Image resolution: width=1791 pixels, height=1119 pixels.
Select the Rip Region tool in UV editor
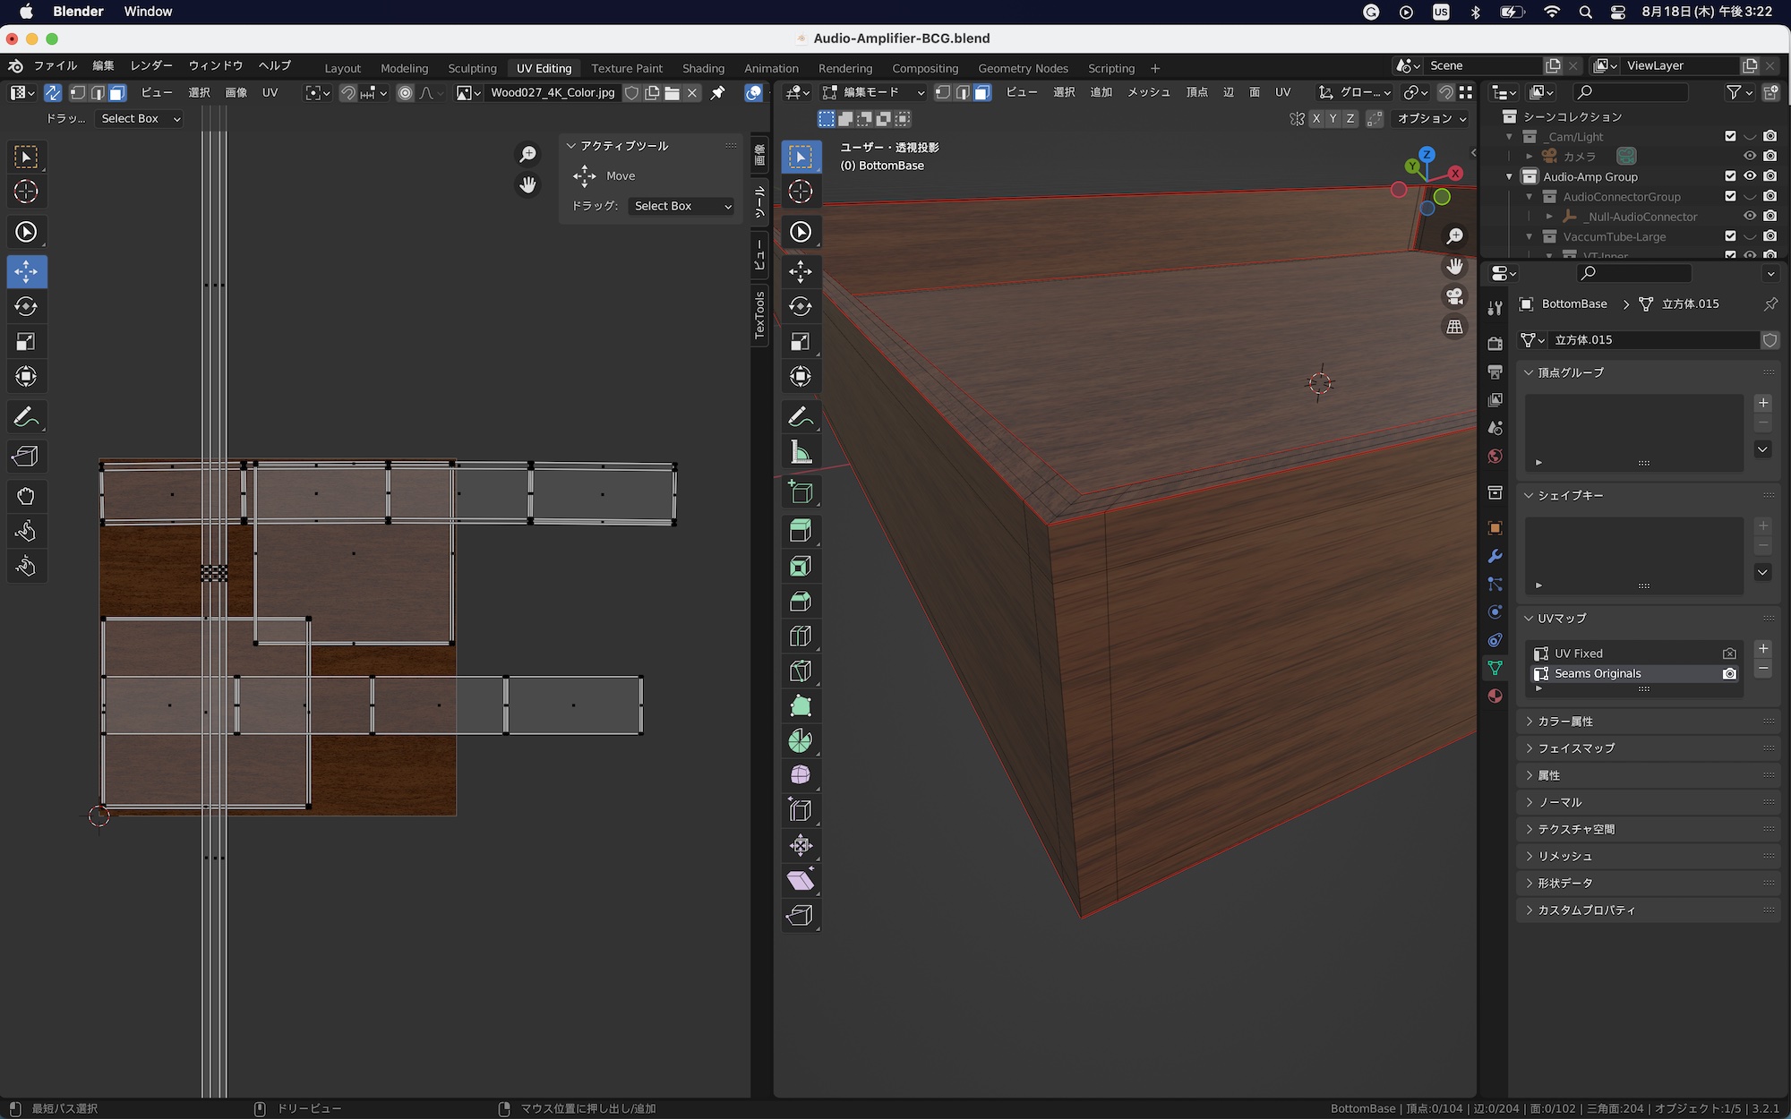click(x=26, y=457)
